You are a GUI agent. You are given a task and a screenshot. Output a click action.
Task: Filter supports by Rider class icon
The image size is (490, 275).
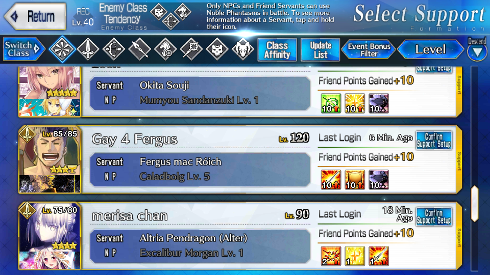coord(165,49)
